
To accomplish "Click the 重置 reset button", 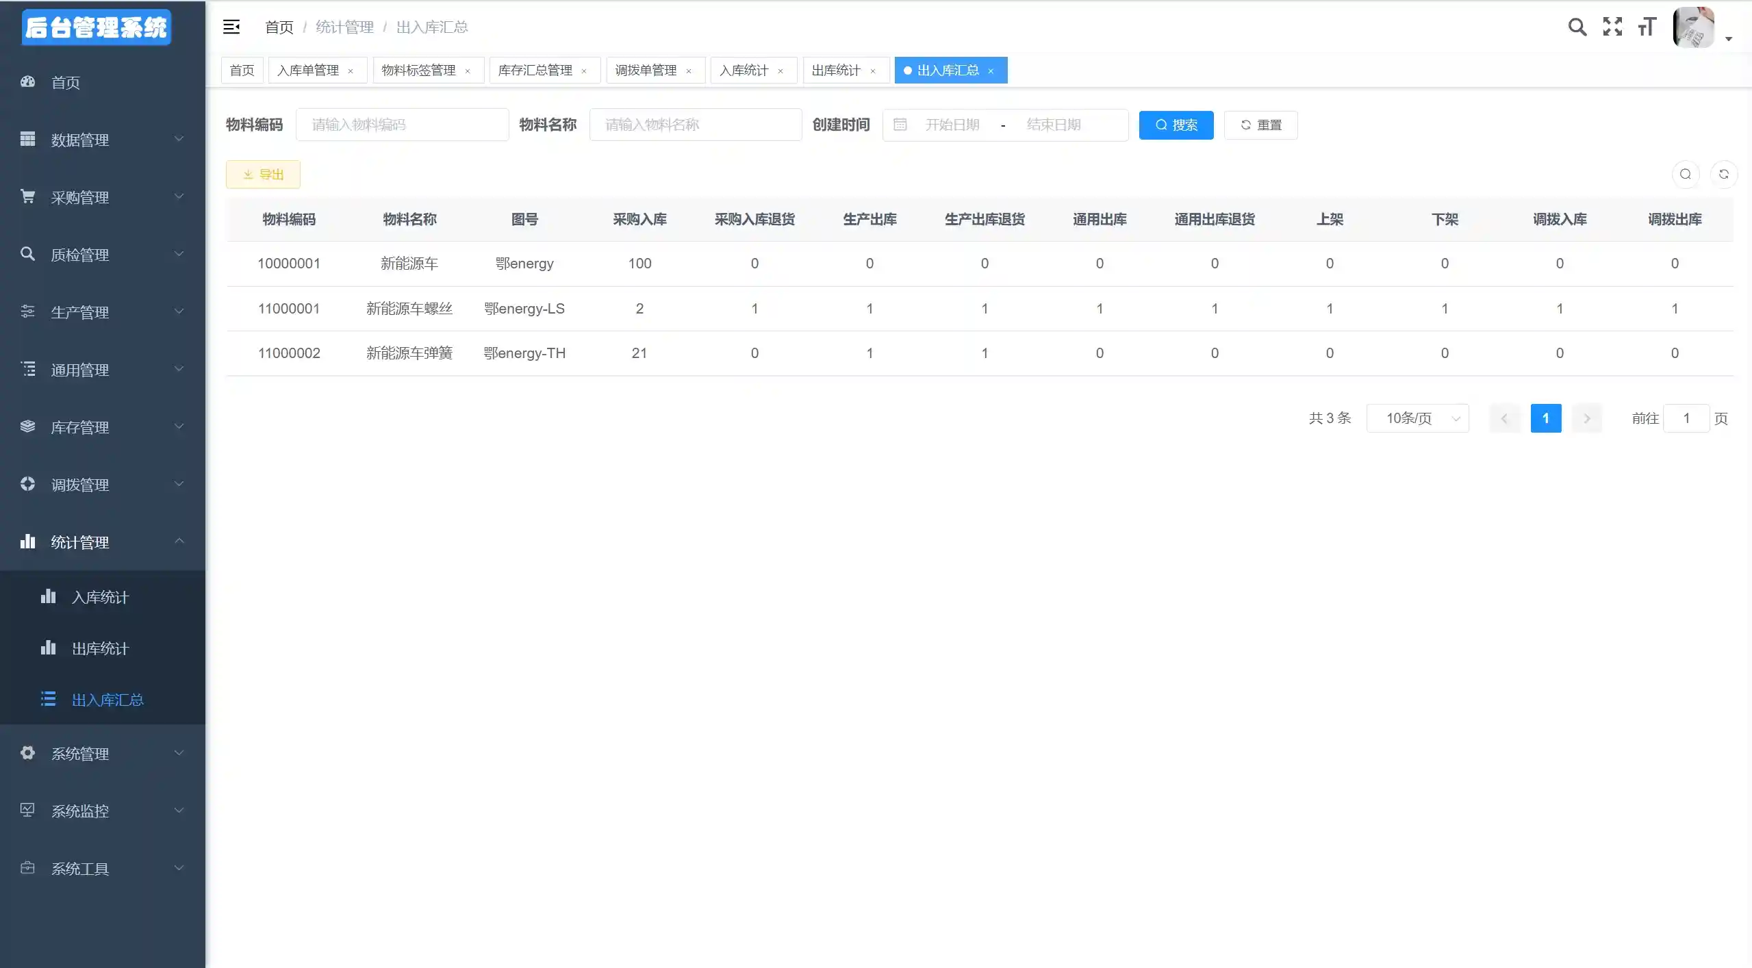I will point(1260,125).
